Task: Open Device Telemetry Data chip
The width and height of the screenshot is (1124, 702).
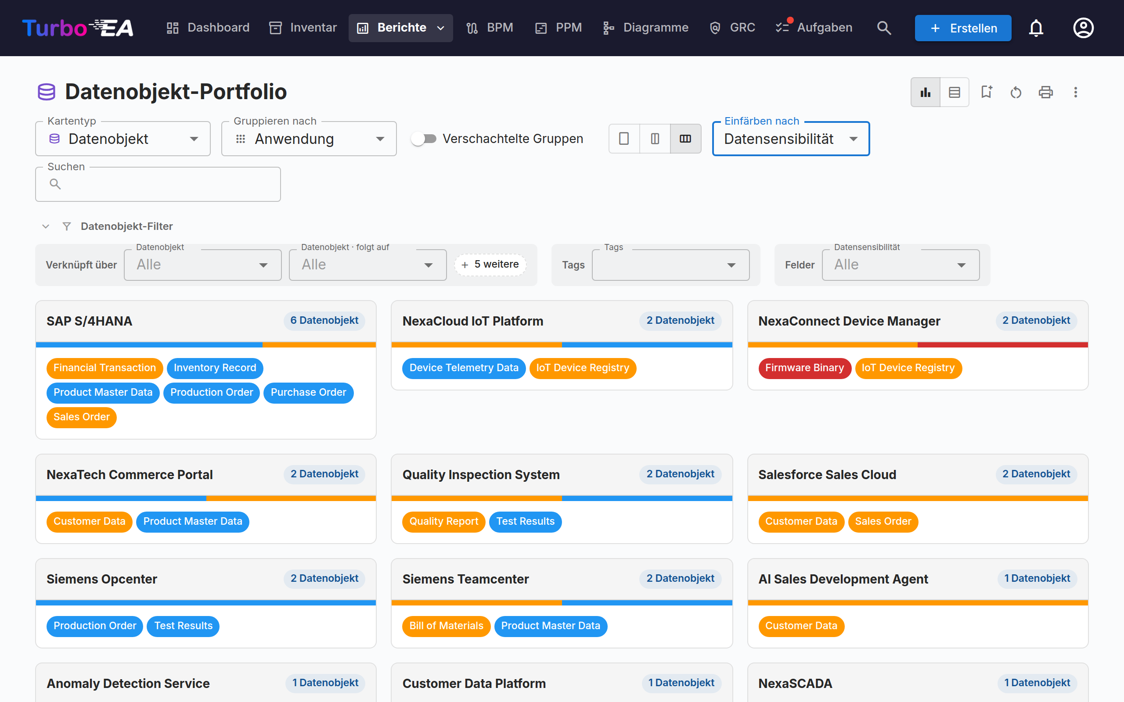Action: click(x=464, y=368)
